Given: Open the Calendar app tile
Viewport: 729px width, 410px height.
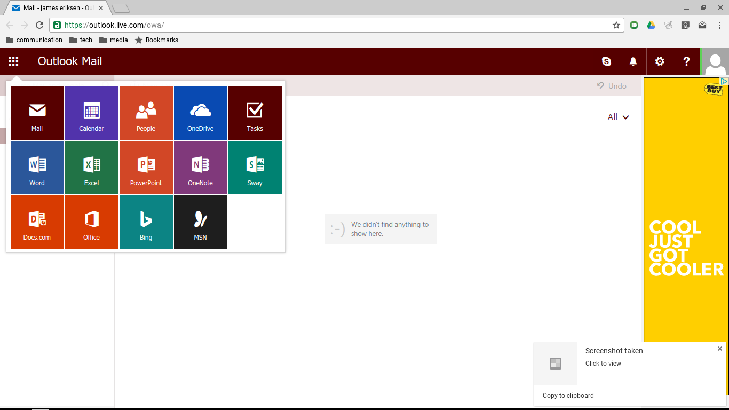Looking at the screenshot, I should coord(92,113).
